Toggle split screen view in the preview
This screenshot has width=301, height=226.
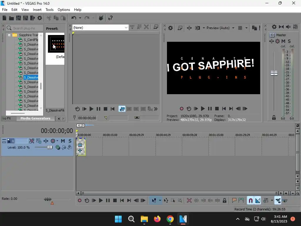197,28
